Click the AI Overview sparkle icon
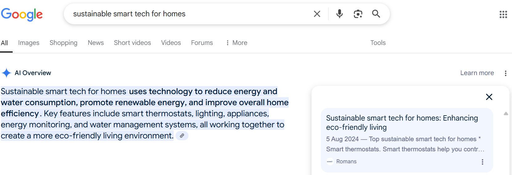The height and width of the screenshot is (175, 512). pos(6,73)
